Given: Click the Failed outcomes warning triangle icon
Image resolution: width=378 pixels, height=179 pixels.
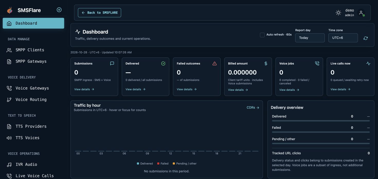Looking at the screenshot, I should coord(214,63).
